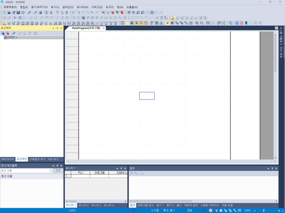This screenshot has height=213, width=285.
Task: Open the document tab list dropdown arrow
Action: (277, 28)
